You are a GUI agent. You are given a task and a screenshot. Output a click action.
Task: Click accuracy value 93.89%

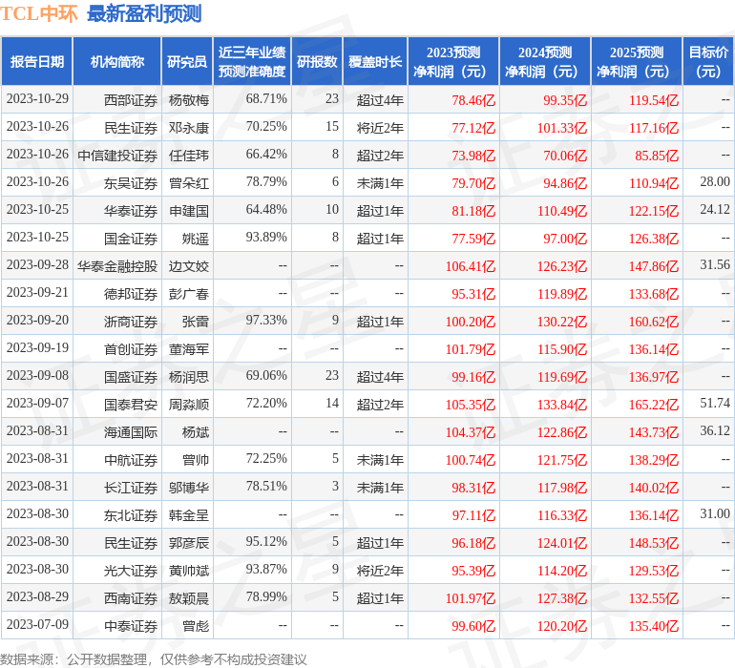click(266, 238)
